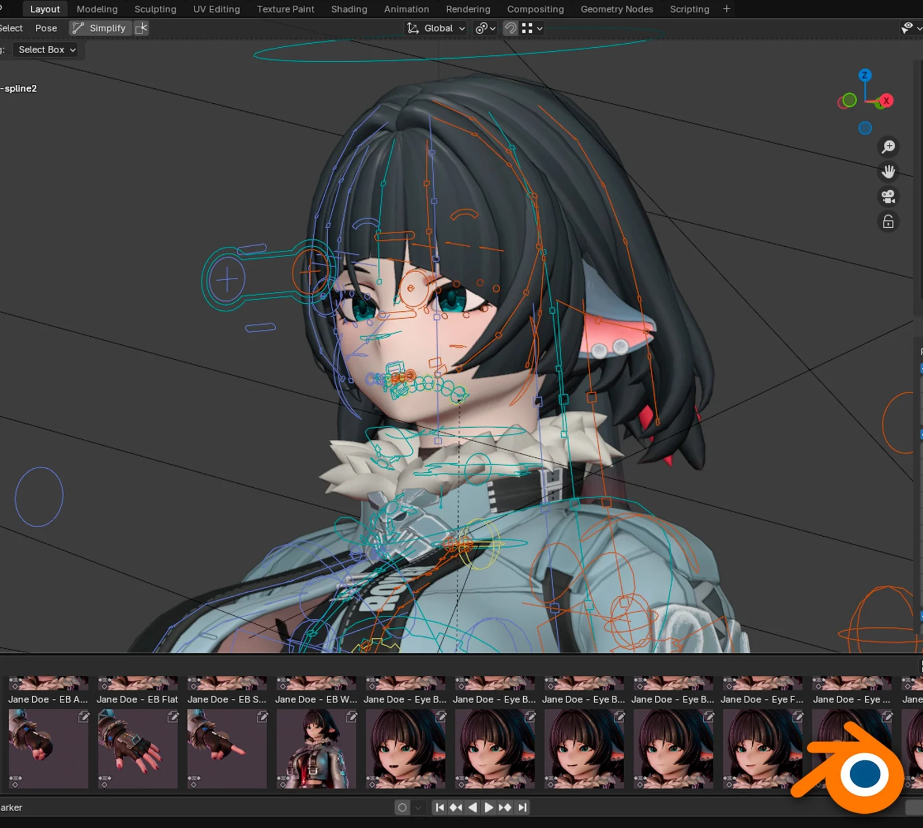
Task: Switch to the Shading workspace tab
Action: (349, 9)
